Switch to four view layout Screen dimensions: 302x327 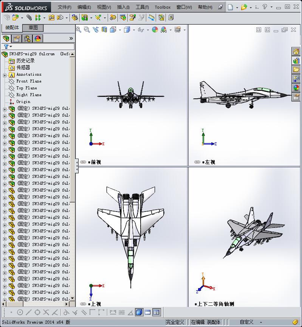[156, 312]
